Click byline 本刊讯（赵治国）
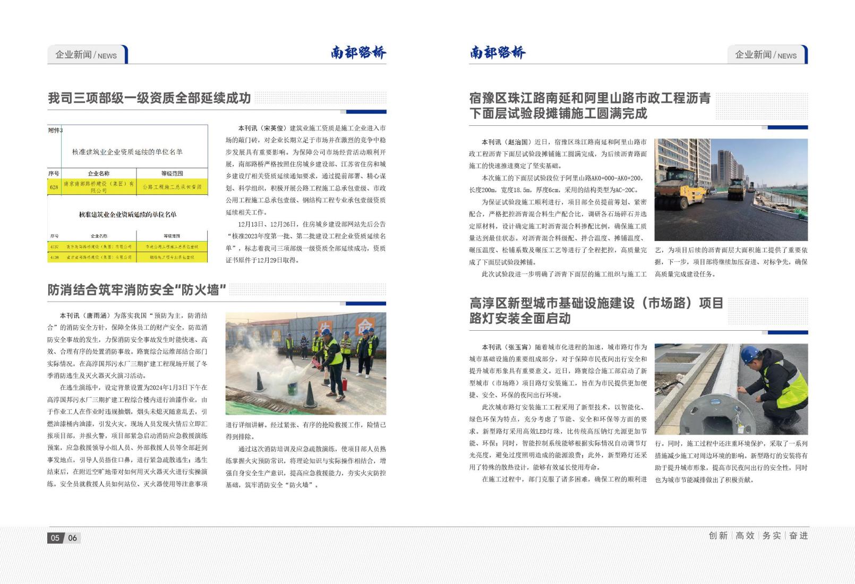 point(507,142)
